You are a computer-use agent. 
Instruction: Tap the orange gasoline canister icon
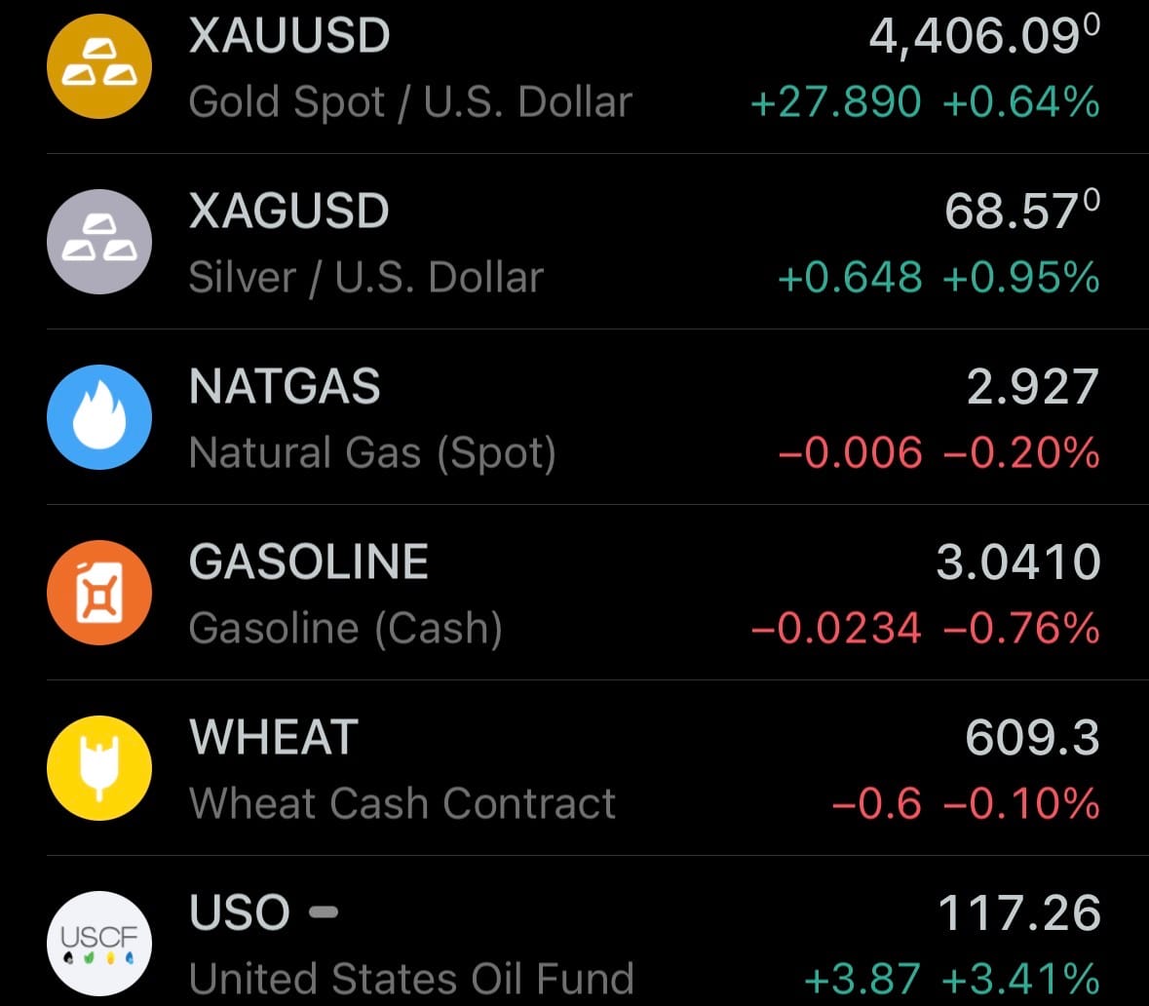tap(99, 593)
